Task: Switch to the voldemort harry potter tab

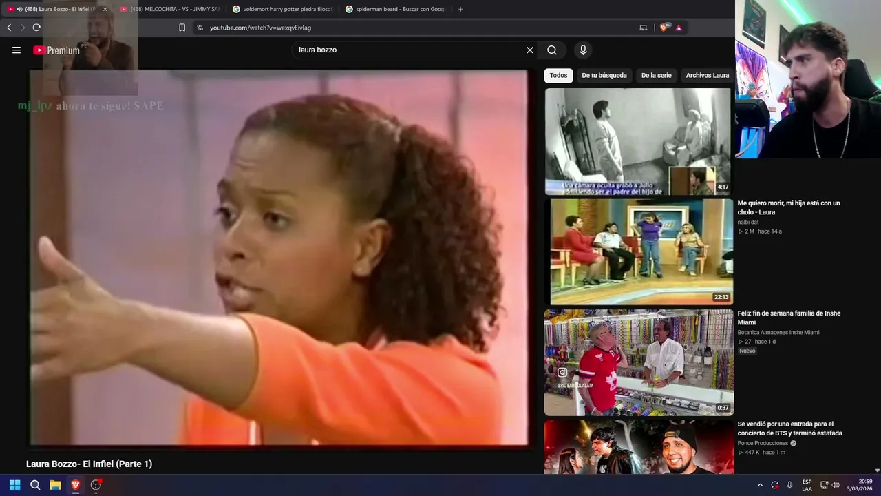Action: [282, 9]
